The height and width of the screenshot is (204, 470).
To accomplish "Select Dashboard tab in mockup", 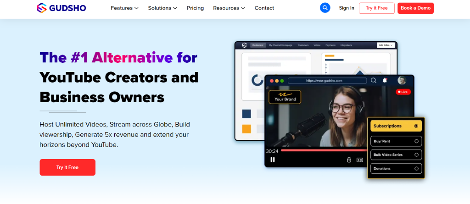I will [258, 45].
